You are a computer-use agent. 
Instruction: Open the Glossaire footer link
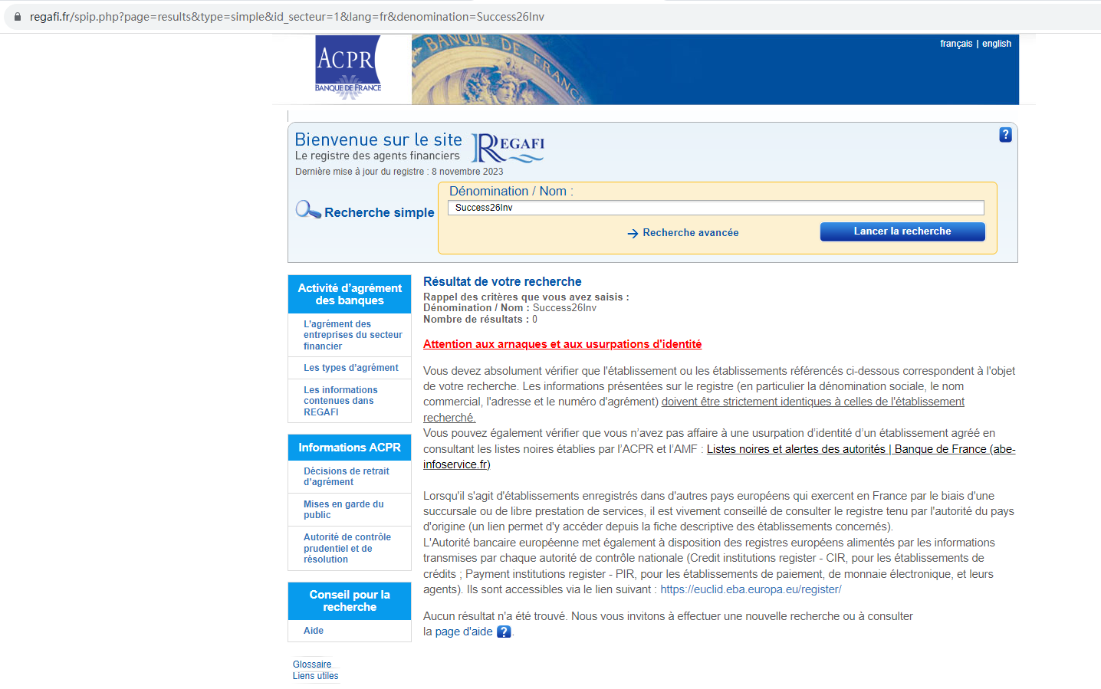[312, 664]
